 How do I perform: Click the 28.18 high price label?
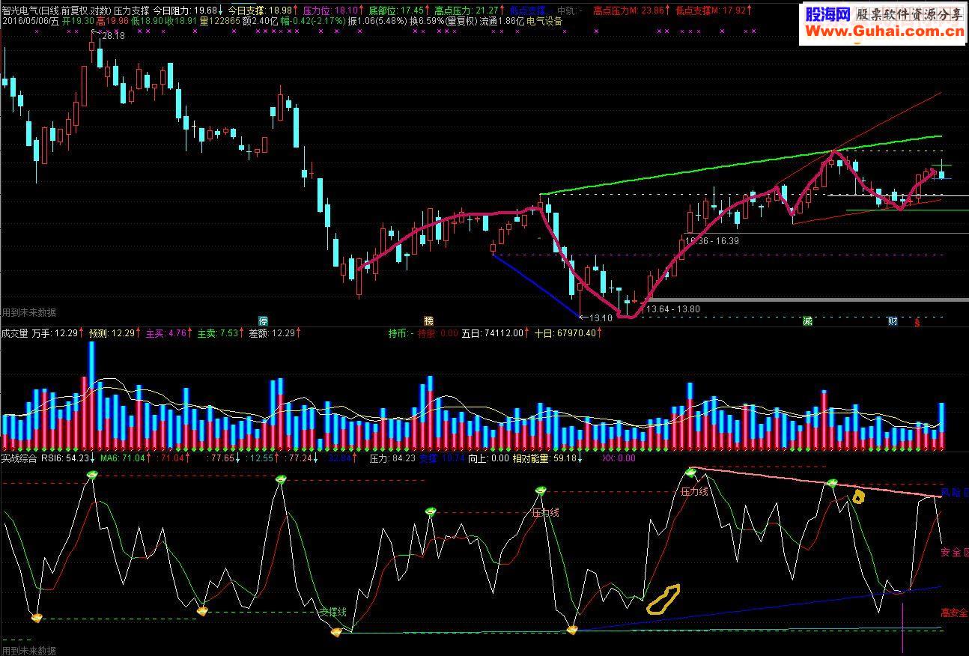tap(112, 36)
